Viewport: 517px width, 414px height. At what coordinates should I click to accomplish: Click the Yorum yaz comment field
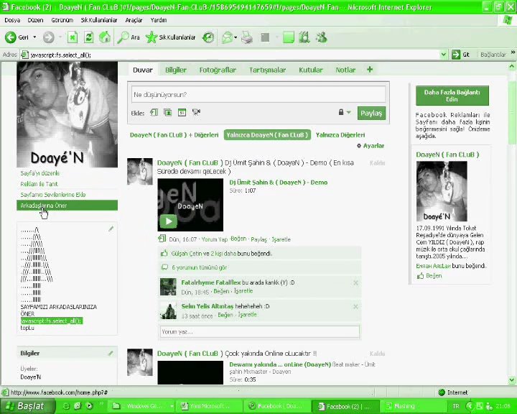click(x=259, y=332)
